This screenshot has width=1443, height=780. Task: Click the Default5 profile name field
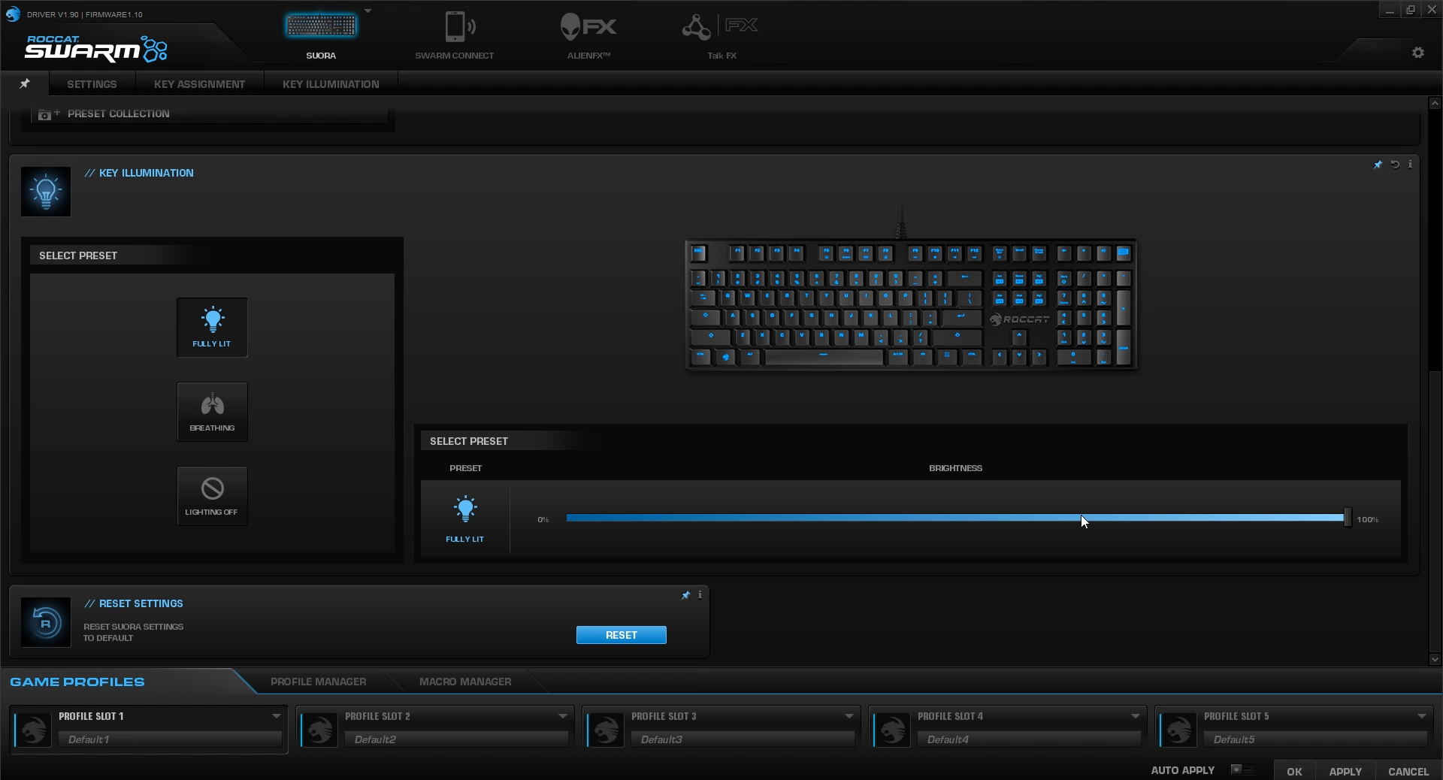pos(1316,739)
